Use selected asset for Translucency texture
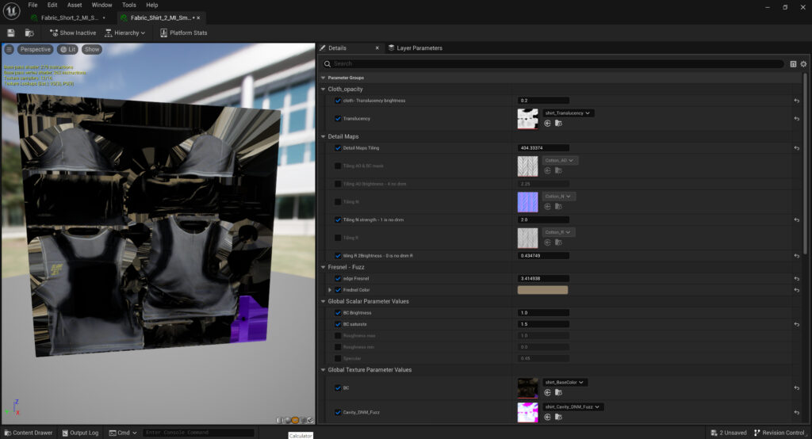The width and height of the screenshot is (812, 439). pos(548,124)
